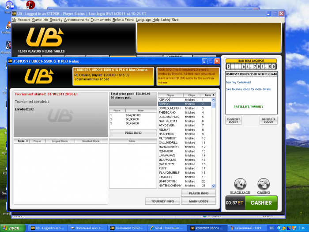Click the Ultimate Buddy button
The height and width of the screenshot is (232, 309).
pyautogui.click(x=268, y=120)
